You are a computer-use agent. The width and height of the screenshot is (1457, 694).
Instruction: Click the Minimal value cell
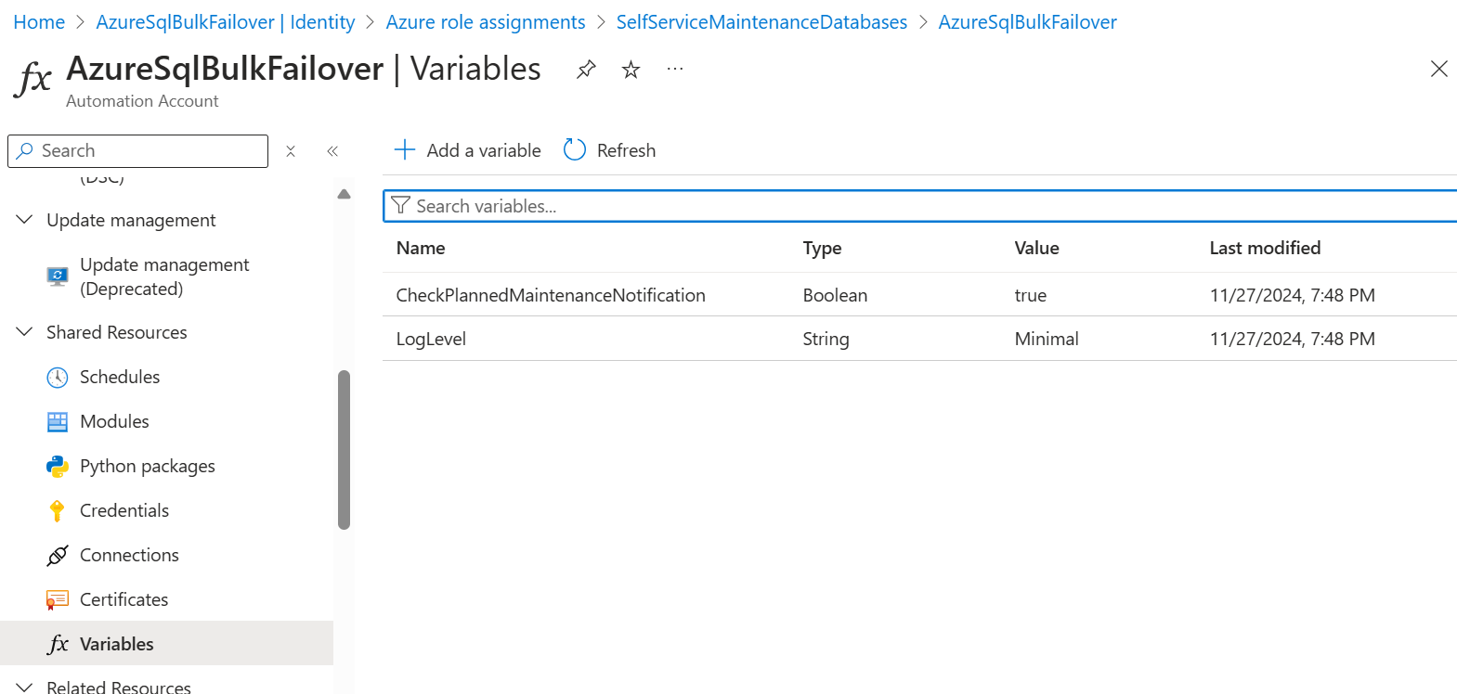(1047, 339)
